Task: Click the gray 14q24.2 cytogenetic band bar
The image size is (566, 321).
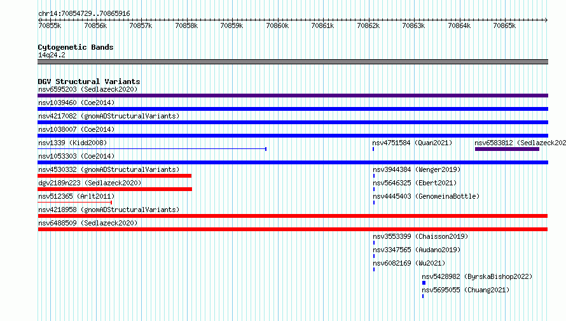Action: click(x=293, y=62)
